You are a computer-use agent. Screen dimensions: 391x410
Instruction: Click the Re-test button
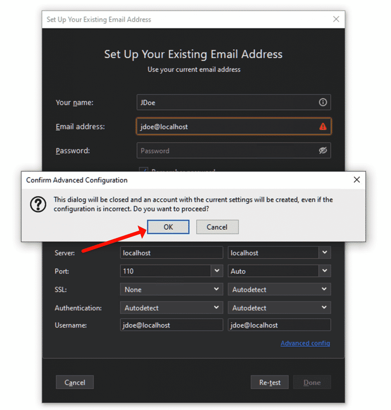click(x=269, y=382)
